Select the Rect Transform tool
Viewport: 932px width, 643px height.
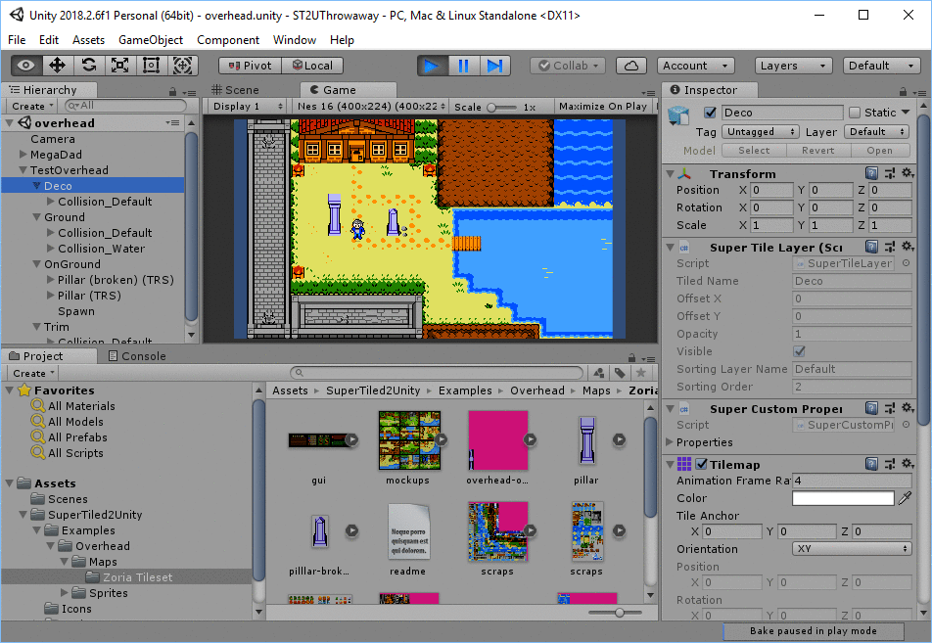tap(152, 66)
